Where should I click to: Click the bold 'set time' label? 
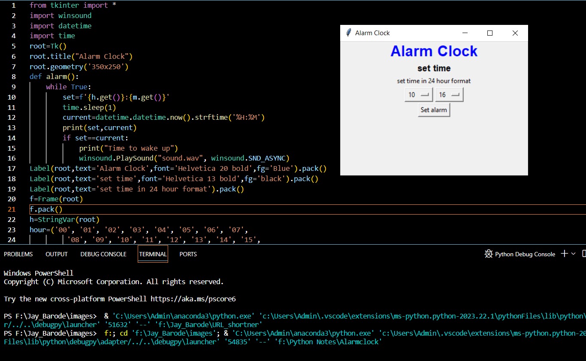[434, 68]
